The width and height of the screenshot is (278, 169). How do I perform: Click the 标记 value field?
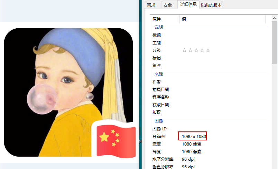(223, 58)
